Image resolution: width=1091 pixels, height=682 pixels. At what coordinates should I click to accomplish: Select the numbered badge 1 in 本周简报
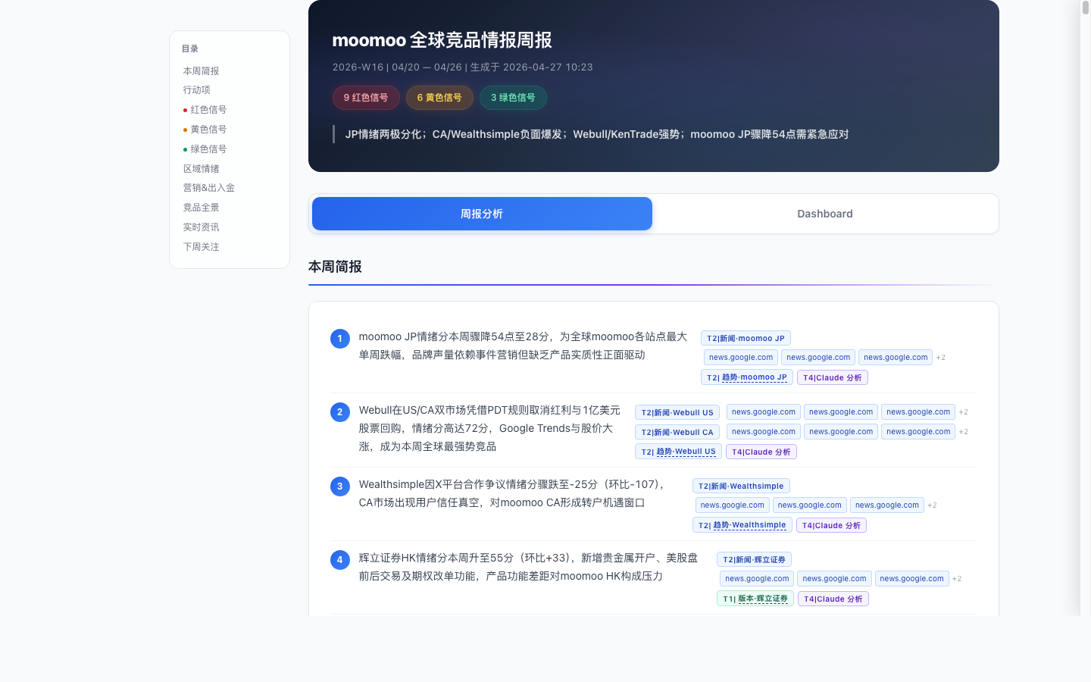(x=339, y=339)
